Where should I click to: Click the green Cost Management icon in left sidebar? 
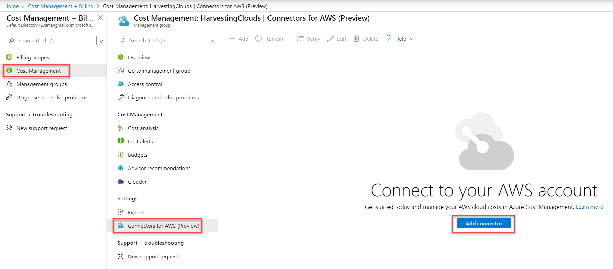(9, 71)
